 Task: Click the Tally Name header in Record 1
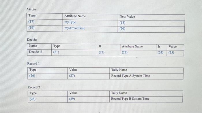click(x=119, y=70)
